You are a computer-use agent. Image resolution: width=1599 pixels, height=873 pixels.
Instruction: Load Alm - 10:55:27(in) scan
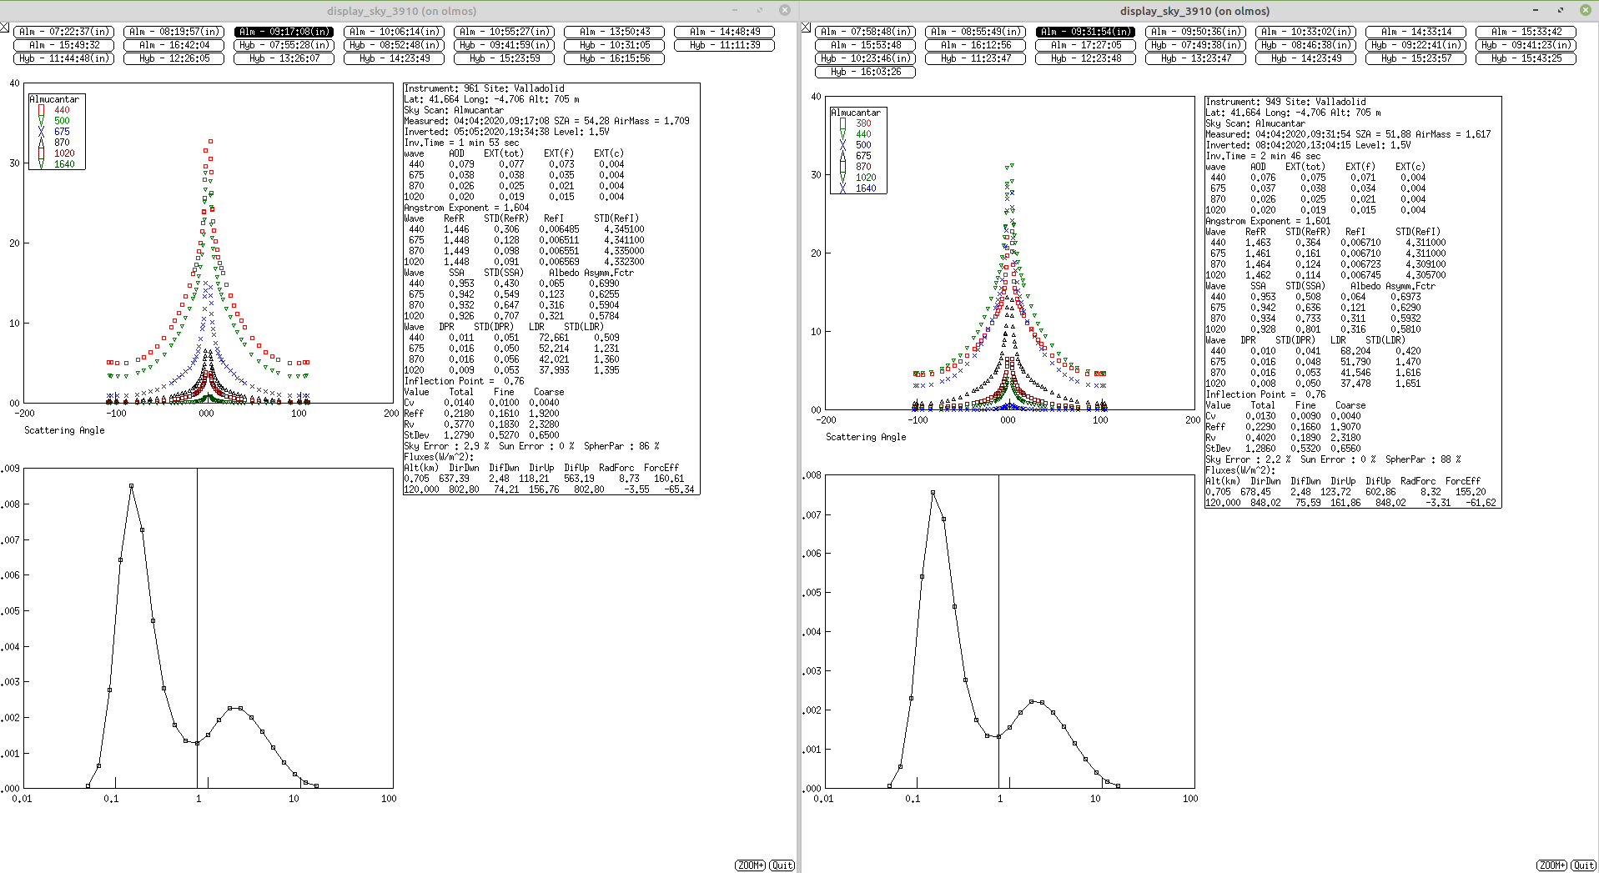tap(505, 32)
